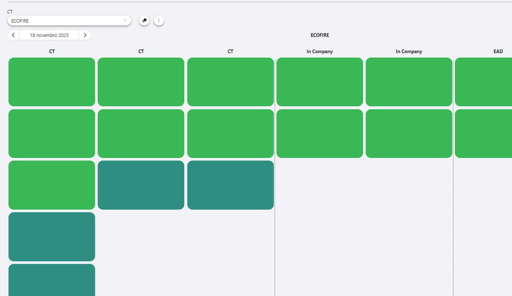Click the eraser icon to clear filters
The image size is (512, 296).
tap(144, 20)
